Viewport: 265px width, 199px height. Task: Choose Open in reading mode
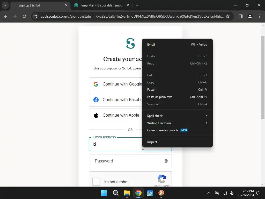[177, 130]
